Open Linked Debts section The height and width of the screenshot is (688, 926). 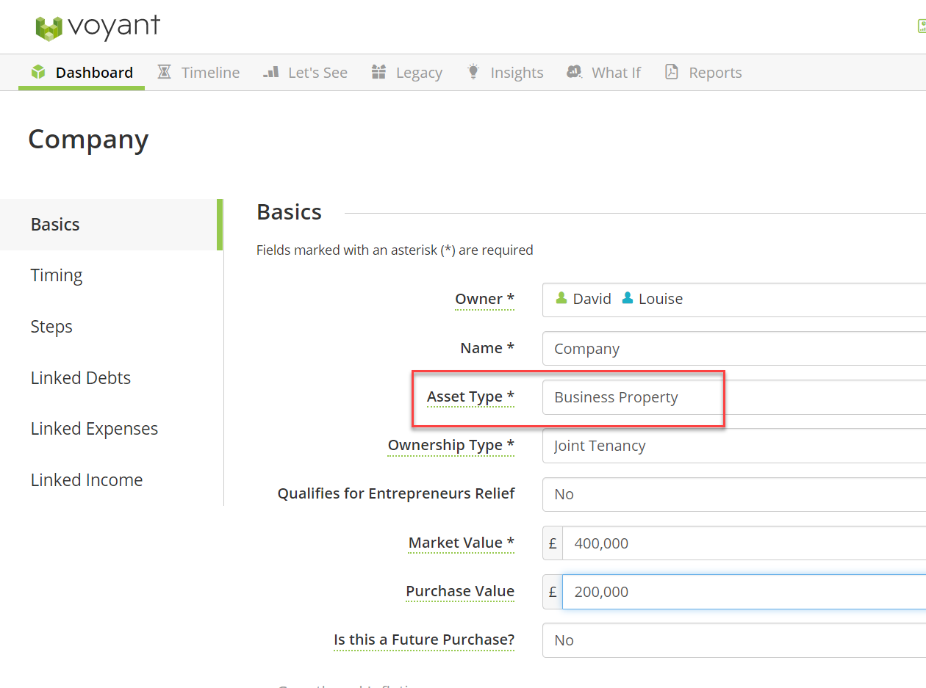tap(111, 378)
